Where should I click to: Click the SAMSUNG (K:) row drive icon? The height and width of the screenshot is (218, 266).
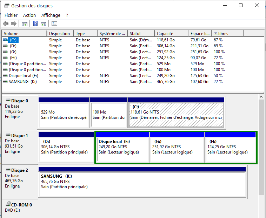point(5,82)
